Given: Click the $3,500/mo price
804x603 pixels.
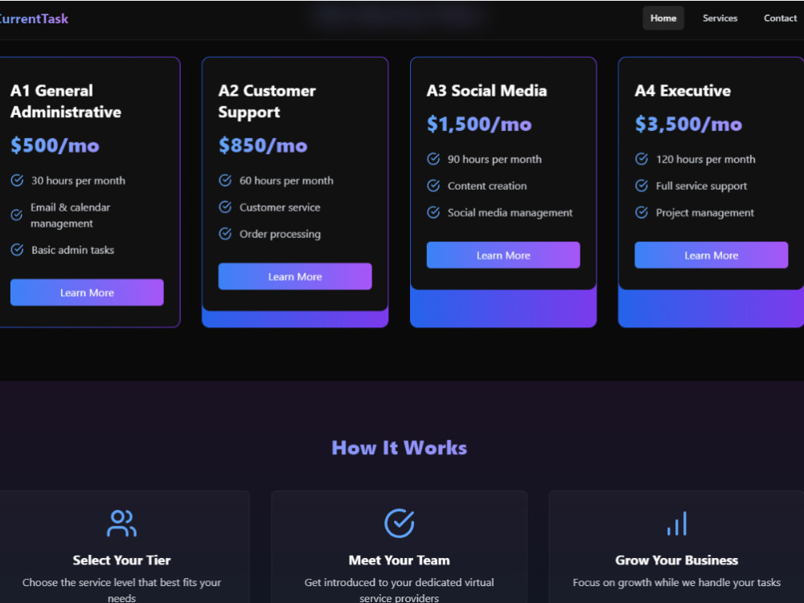Looking at the screenshot, I should tap(688, 124).
